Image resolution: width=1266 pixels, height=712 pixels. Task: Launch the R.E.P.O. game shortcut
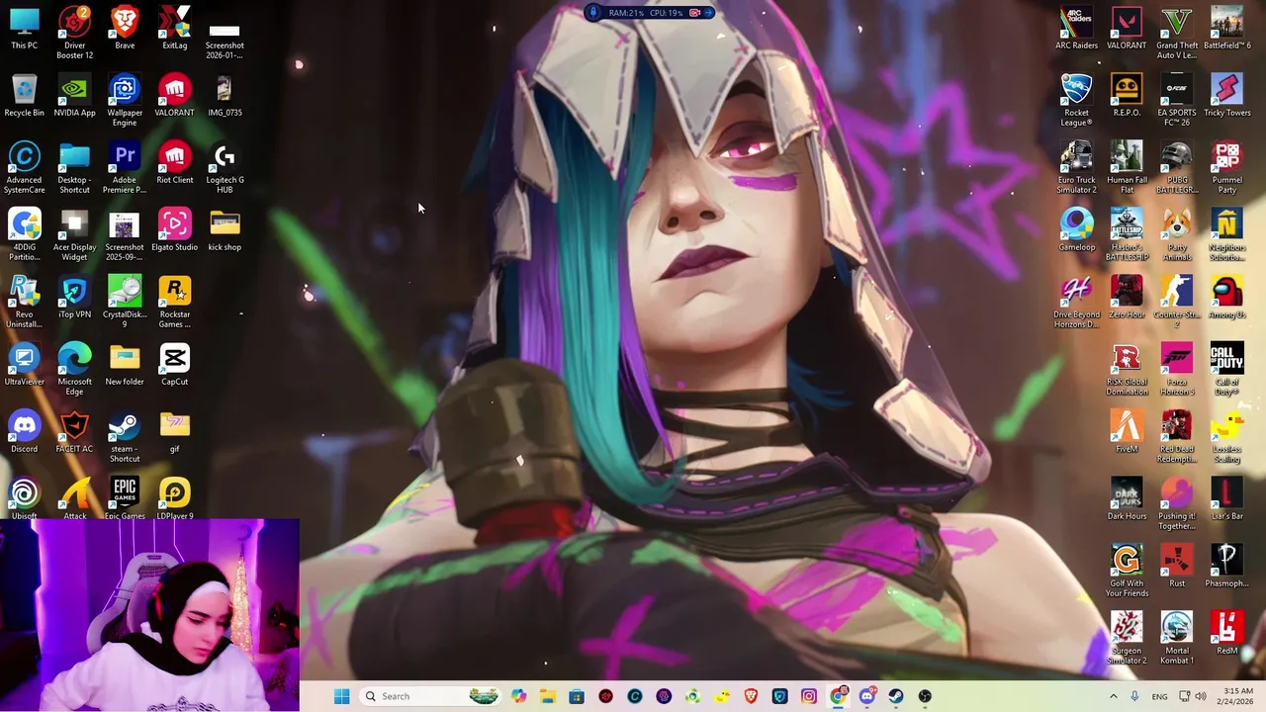(x=1127, y=96)
